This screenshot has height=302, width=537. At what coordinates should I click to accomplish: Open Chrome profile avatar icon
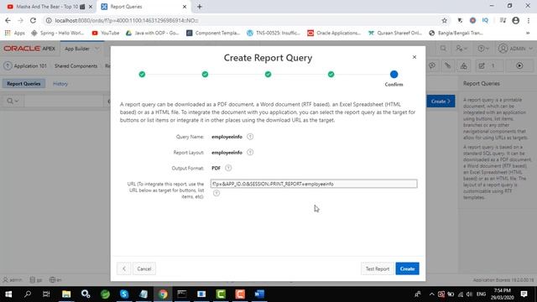515,20
